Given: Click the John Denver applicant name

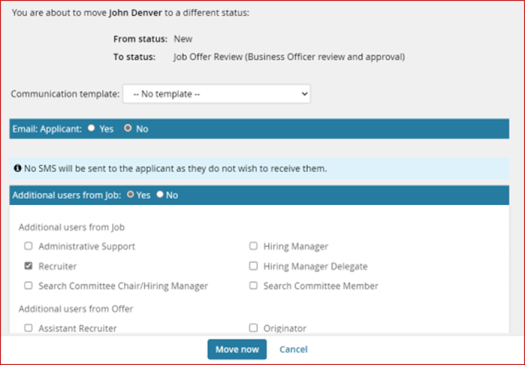Looking at the screenshot, I should 135,13.
